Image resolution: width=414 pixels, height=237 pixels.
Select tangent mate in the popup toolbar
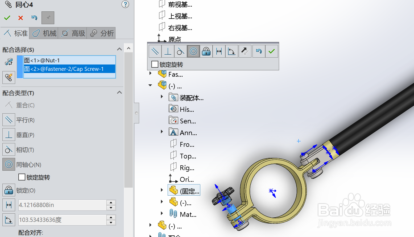click(181, 51)
